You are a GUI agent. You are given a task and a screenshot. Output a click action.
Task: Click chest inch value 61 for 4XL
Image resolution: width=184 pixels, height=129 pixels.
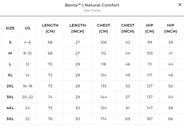pyautogui.click(x=128, y=108)
